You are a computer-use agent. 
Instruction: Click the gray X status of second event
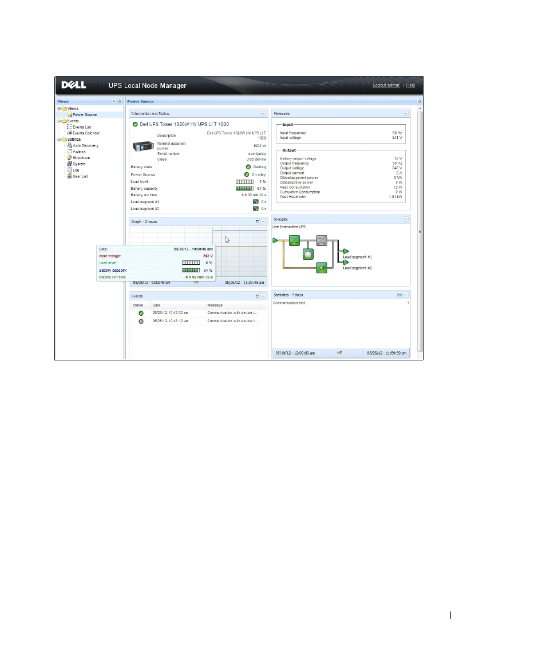click(x=141, y=321)
